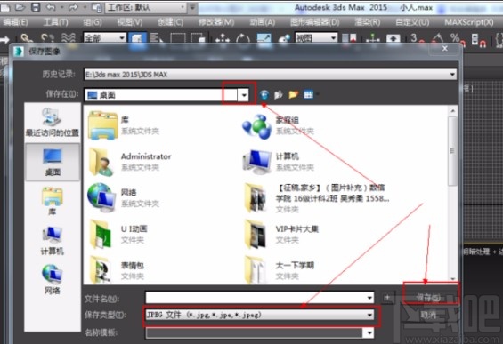Open the 创建(C) menu
The width and height of the screenshot is (503, 344).
point(171,22)
